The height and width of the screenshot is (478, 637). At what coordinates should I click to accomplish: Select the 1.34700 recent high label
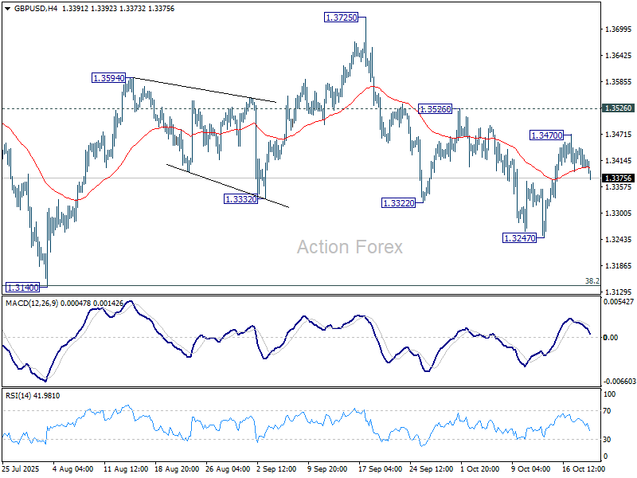[549, 135]
